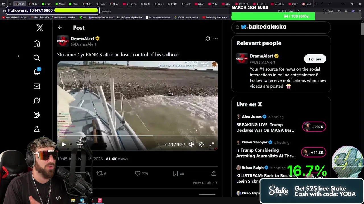Open File Explorer from the taskbar

[x=73, y=200]
